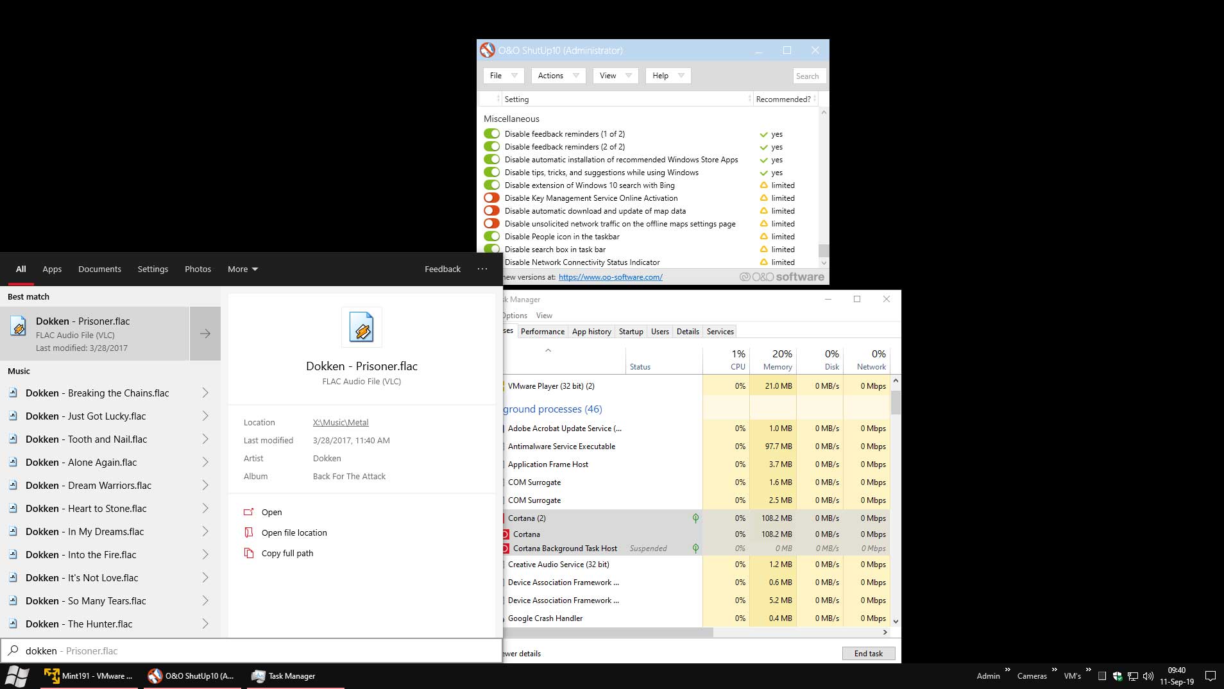The width and height of the screenshot is (1224, 689).
Task: Open the Startup tab in Task Manager
Action: click(631, 332)
